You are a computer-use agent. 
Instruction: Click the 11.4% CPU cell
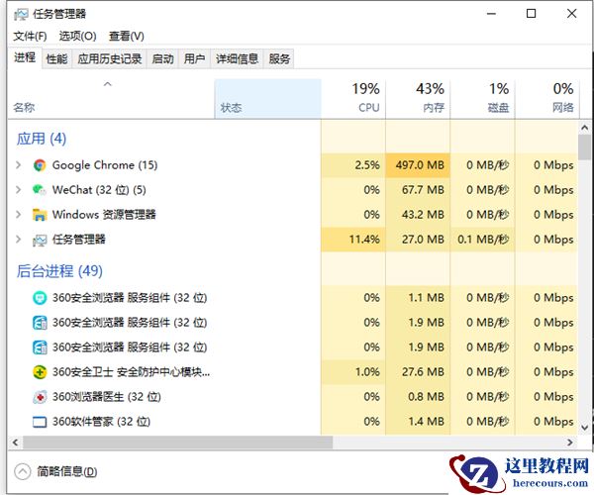(353, 240)
